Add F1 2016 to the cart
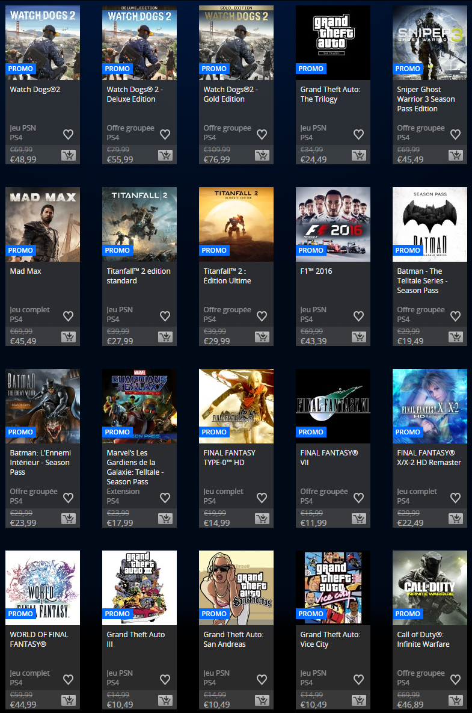Screen dimensions: 472x713 coord(358,337)
